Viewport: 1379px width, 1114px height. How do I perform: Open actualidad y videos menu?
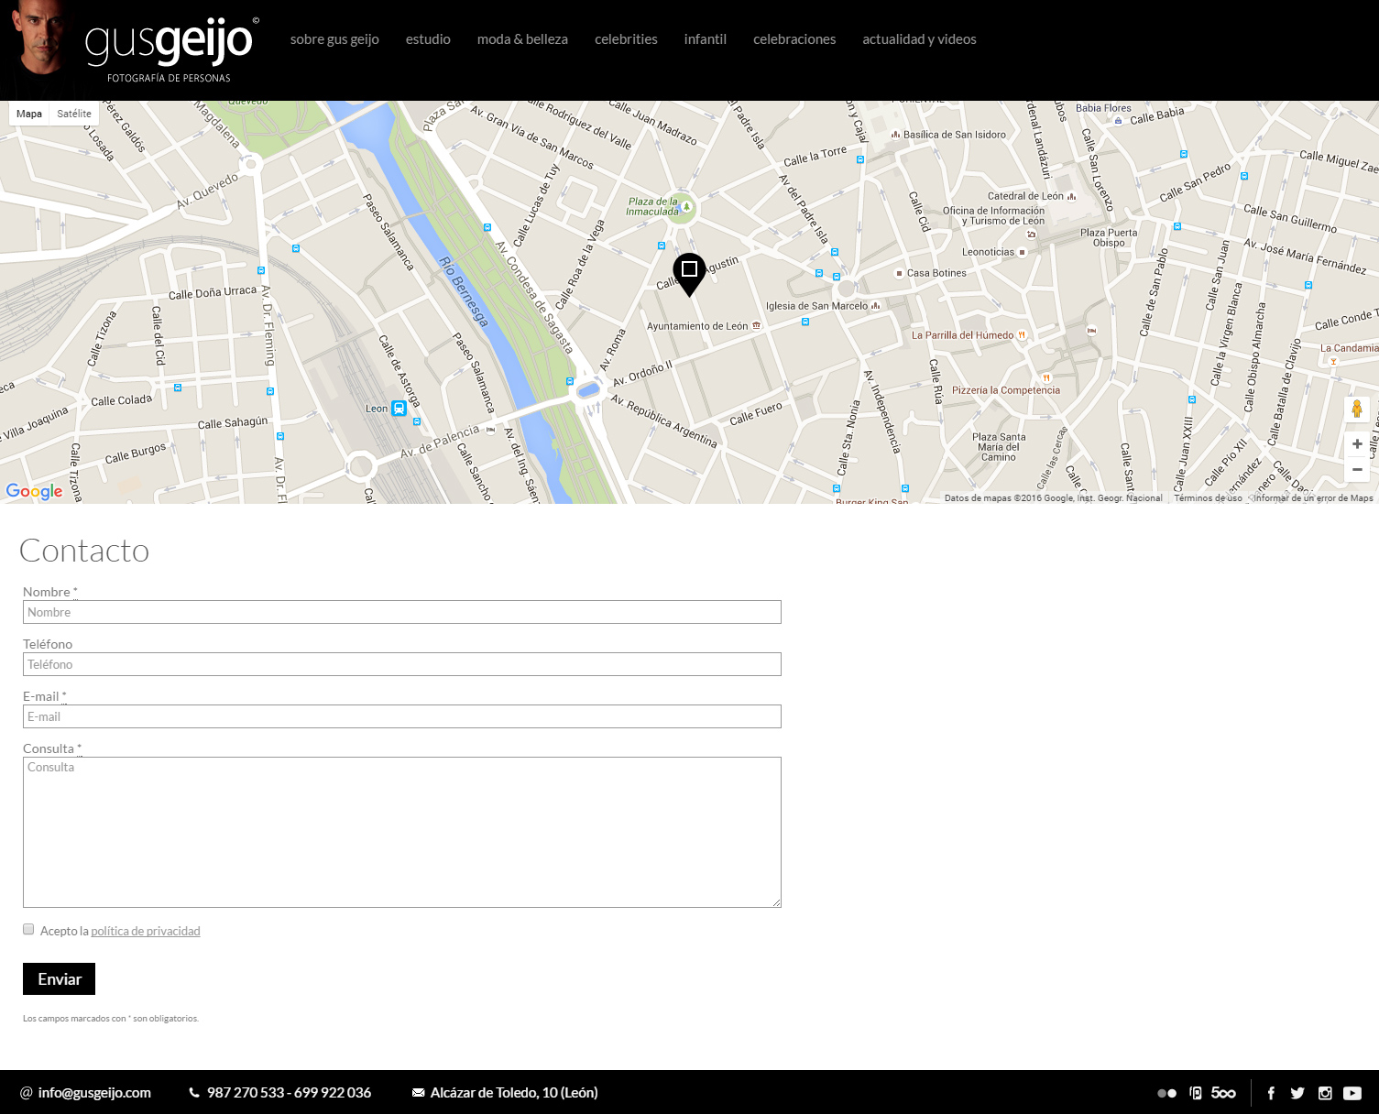tap(919, 39)
